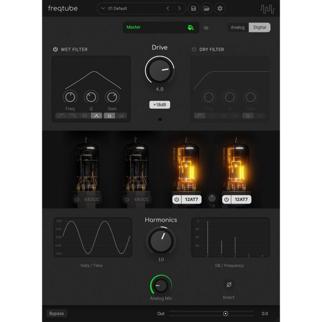Toggle the Wet Filter power button
Image resolution: width=322 pixels, height=322 pixels.
[55, 49]
